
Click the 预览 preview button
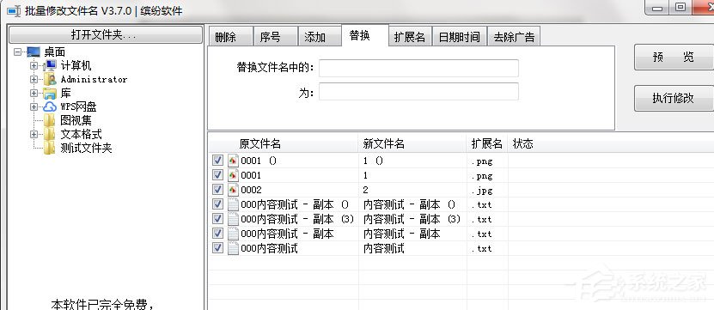pyautogui.click(x=674, y=57)
